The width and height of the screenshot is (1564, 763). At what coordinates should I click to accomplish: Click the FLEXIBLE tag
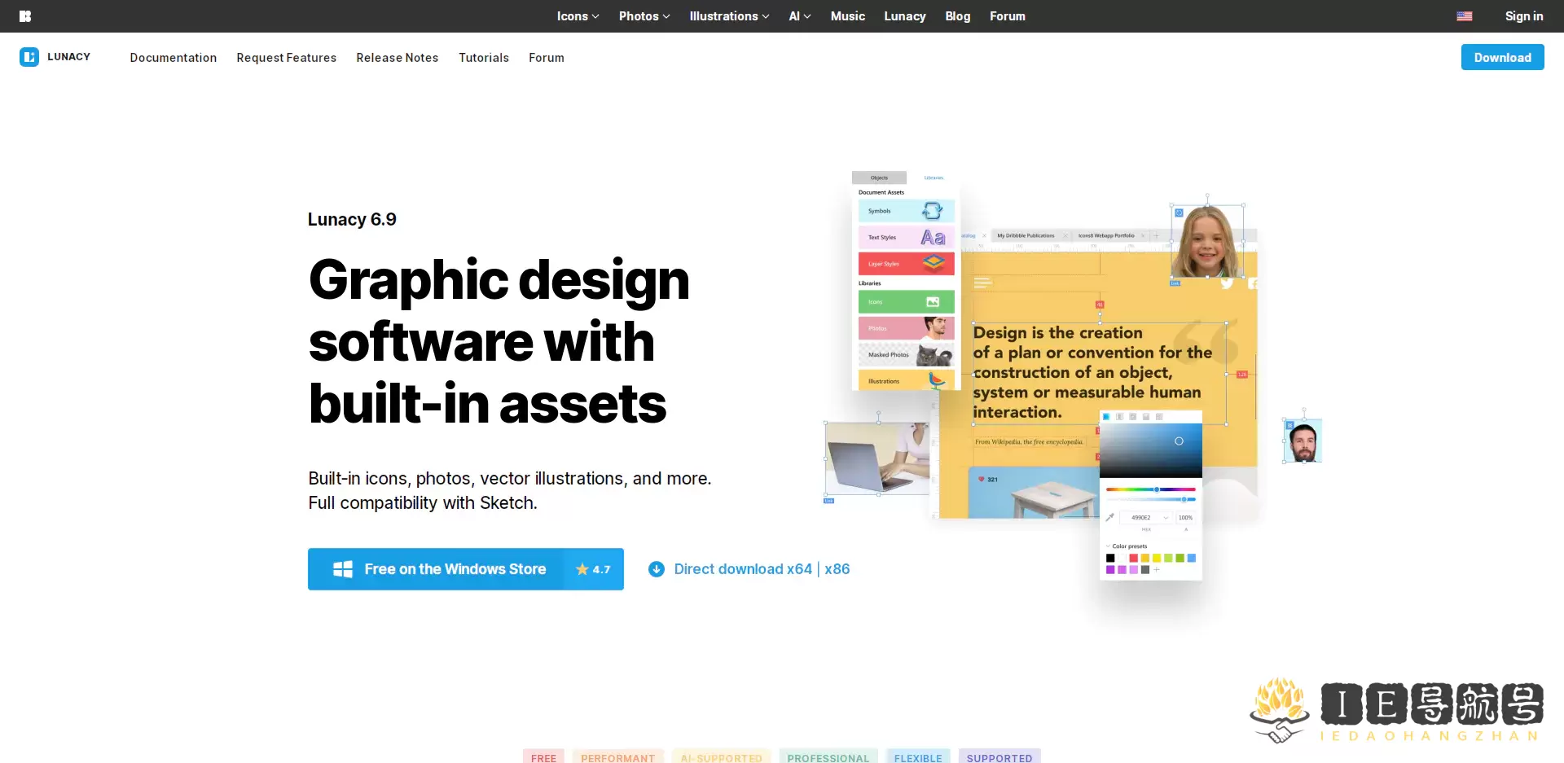click(918, 758)
